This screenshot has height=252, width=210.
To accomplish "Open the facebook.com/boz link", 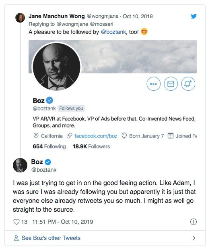I will (96, 136).
